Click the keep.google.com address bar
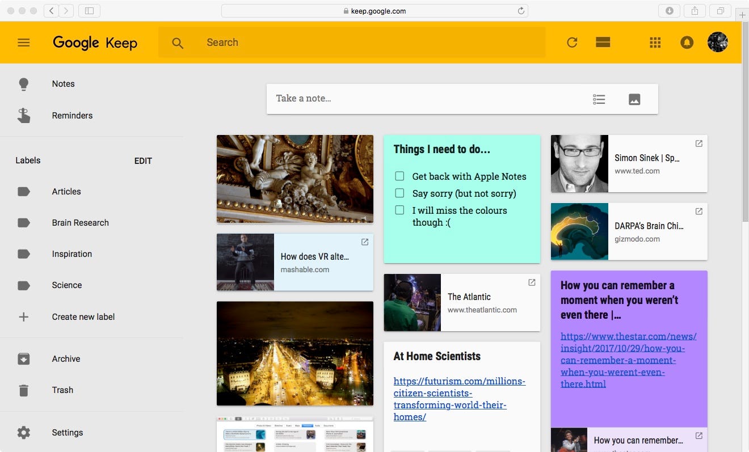This screenshot has width=749, height=452. (x=374, y=11)
